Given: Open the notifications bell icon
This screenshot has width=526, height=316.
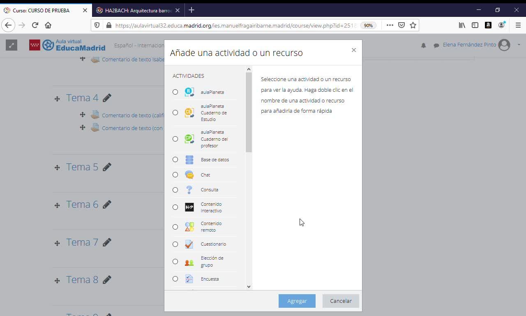Looking at the screenshot, I should click(424, 45).
